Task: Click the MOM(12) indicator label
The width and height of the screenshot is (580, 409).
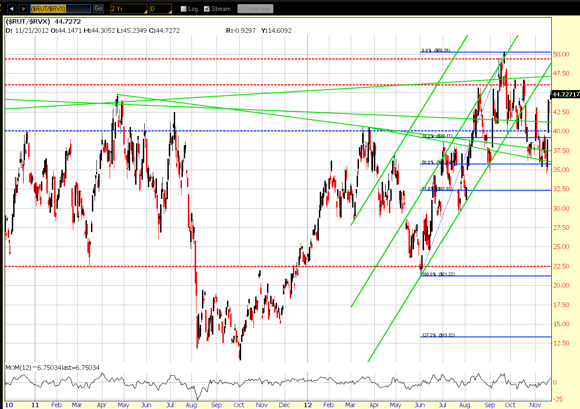Action: point(18,368)
